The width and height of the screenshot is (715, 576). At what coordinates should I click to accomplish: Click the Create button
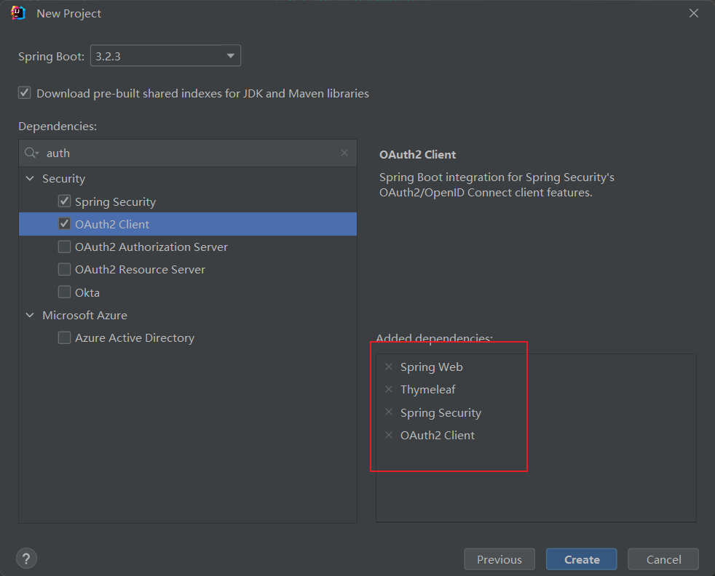(582, 559)
